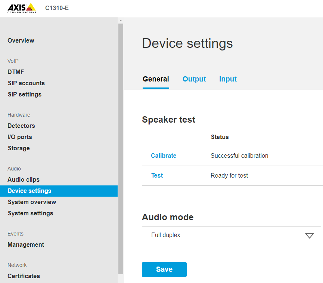Open System overview under Audio
323x283 pixels.
tap(32, 202)
